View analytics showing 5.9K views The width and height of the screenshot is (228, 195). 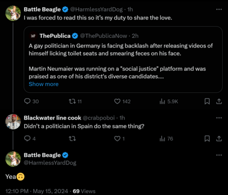click(x=169, y=101)
